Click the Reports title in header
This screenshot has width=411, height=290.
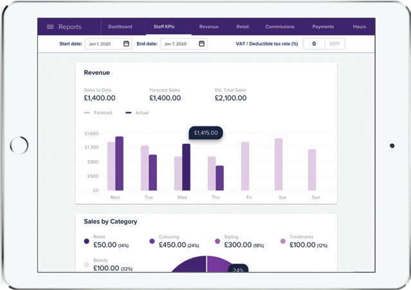point(69,27)
